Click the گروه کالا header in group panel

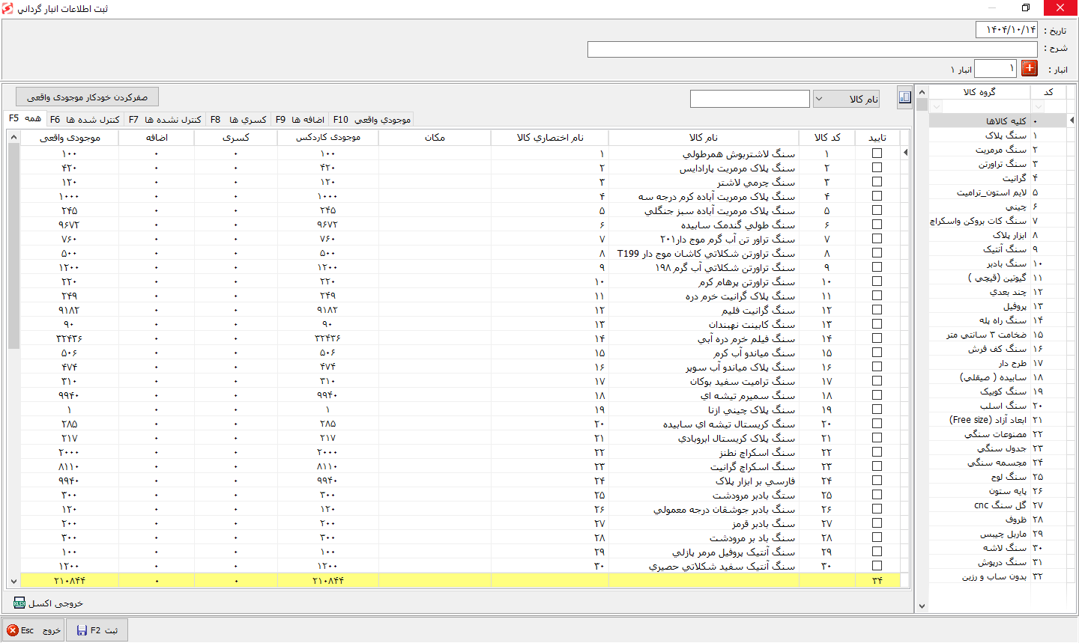tap(979, 92)
